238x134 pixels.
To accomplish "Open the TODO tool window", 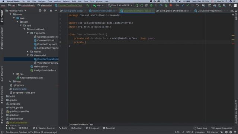I will 24,128.
